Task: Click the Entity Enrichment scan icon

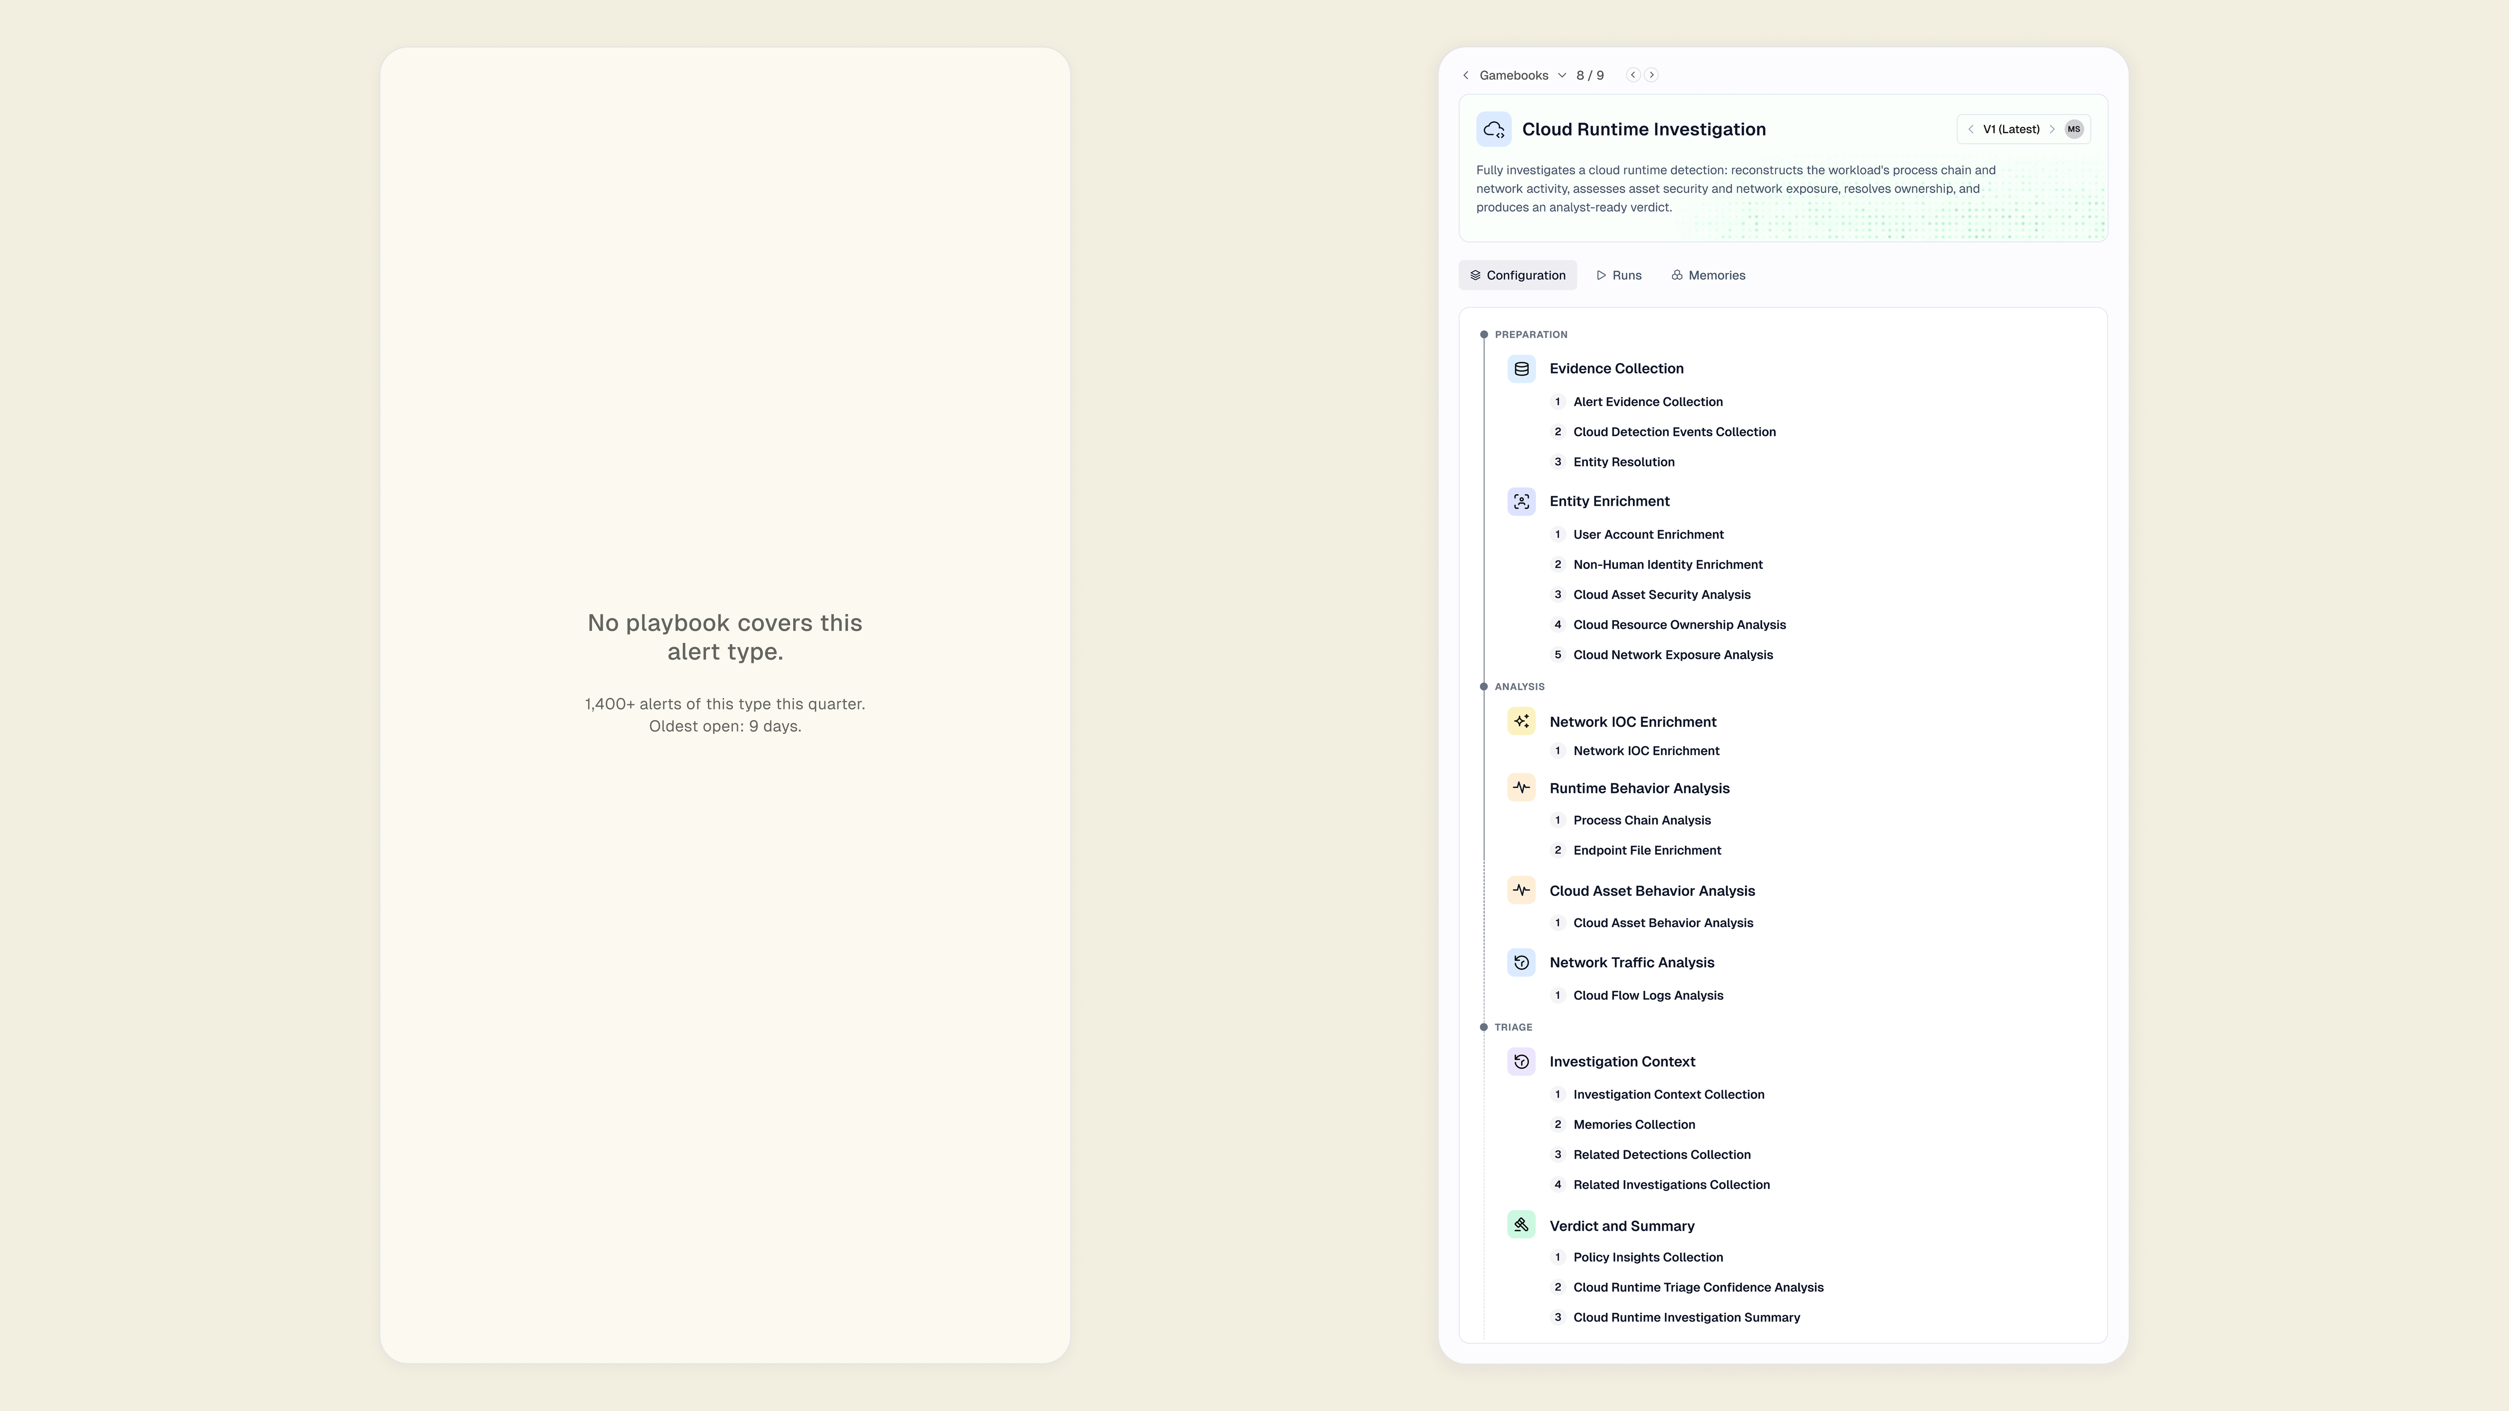Action: 1521,501
